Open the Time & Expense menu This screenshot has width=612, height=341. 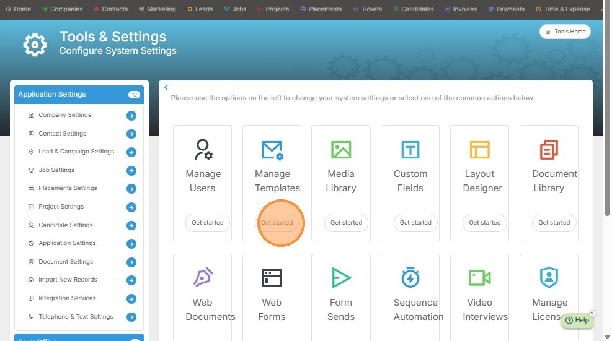click(563, 9)
